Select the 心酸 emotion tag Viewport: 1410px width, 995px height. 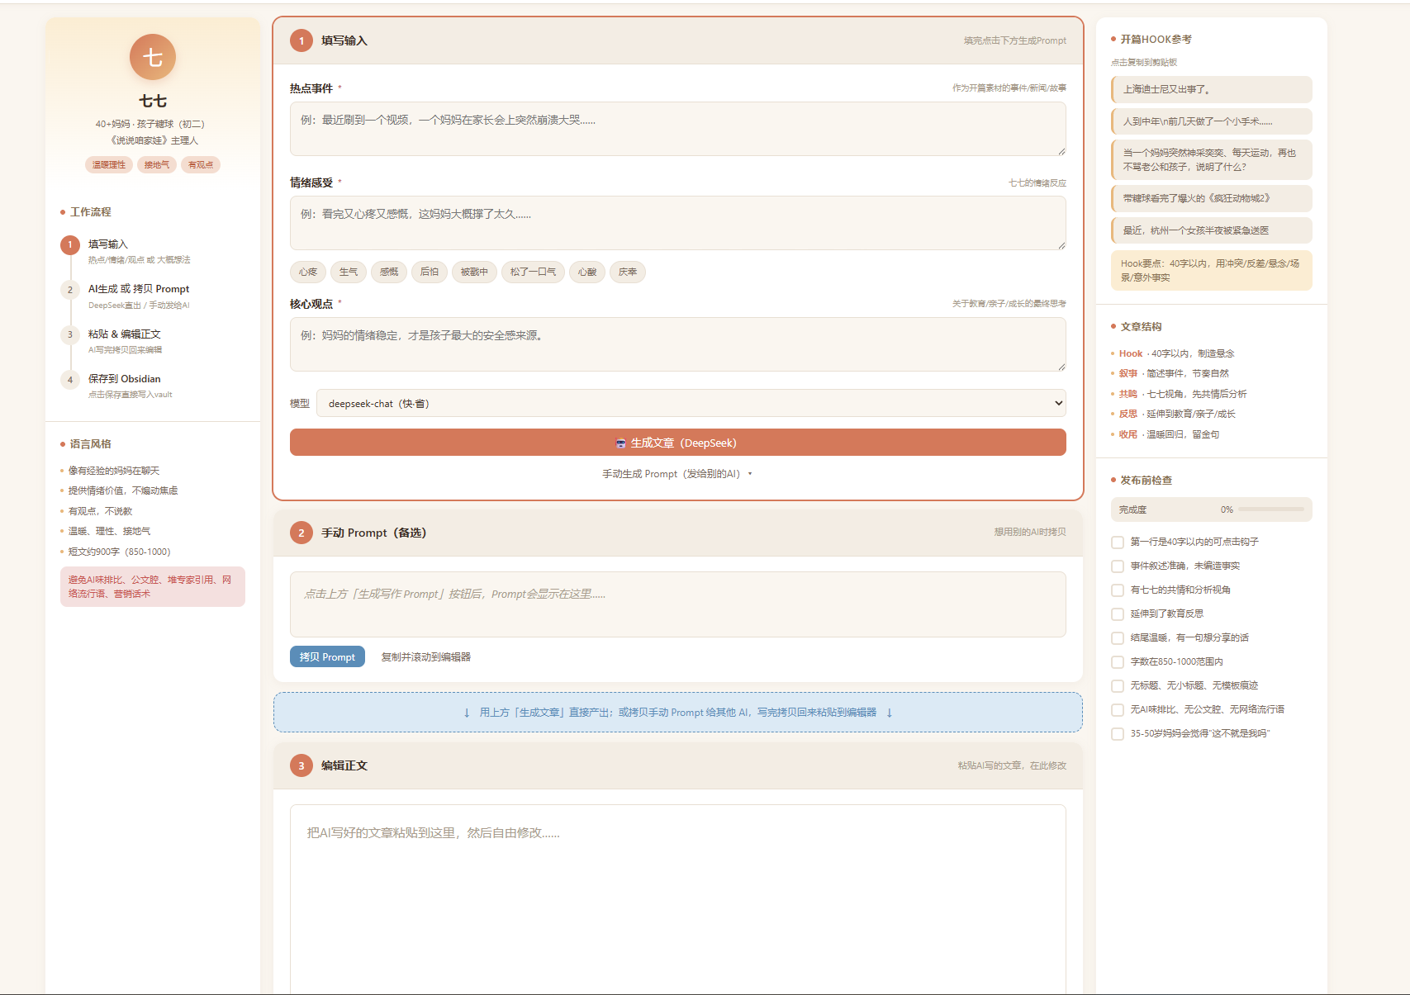pyautogui.click(x=587, y=272)
